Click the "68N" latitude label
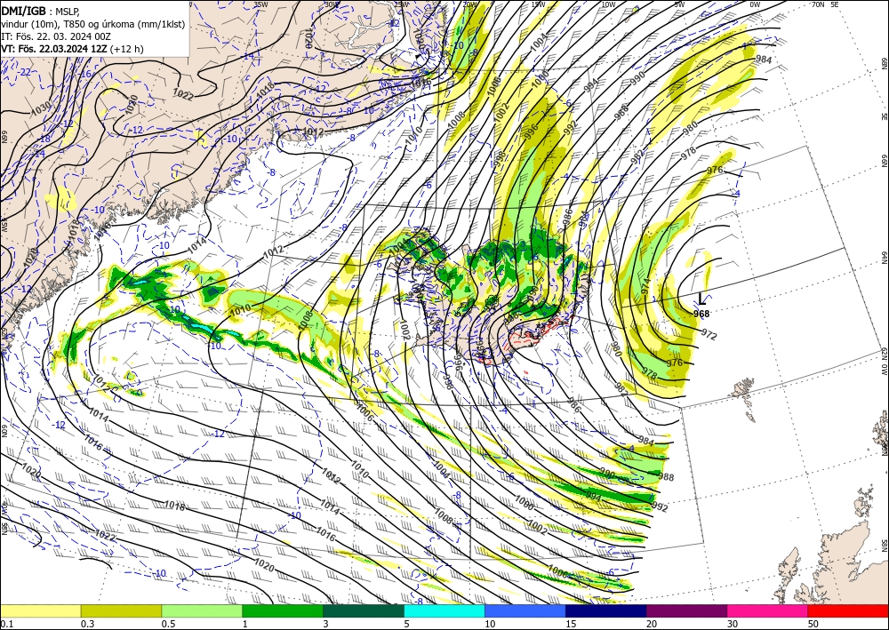 884,63
